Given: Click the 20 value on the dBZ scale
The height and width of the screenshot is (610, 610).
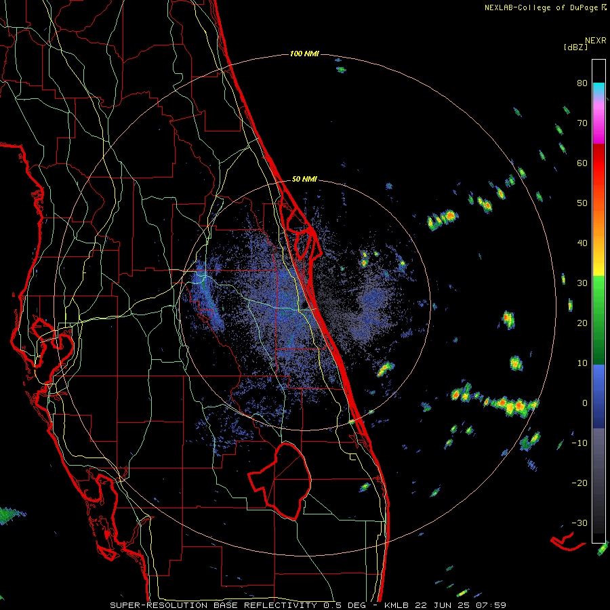Looking at the screenshot, I should point(582,323).
